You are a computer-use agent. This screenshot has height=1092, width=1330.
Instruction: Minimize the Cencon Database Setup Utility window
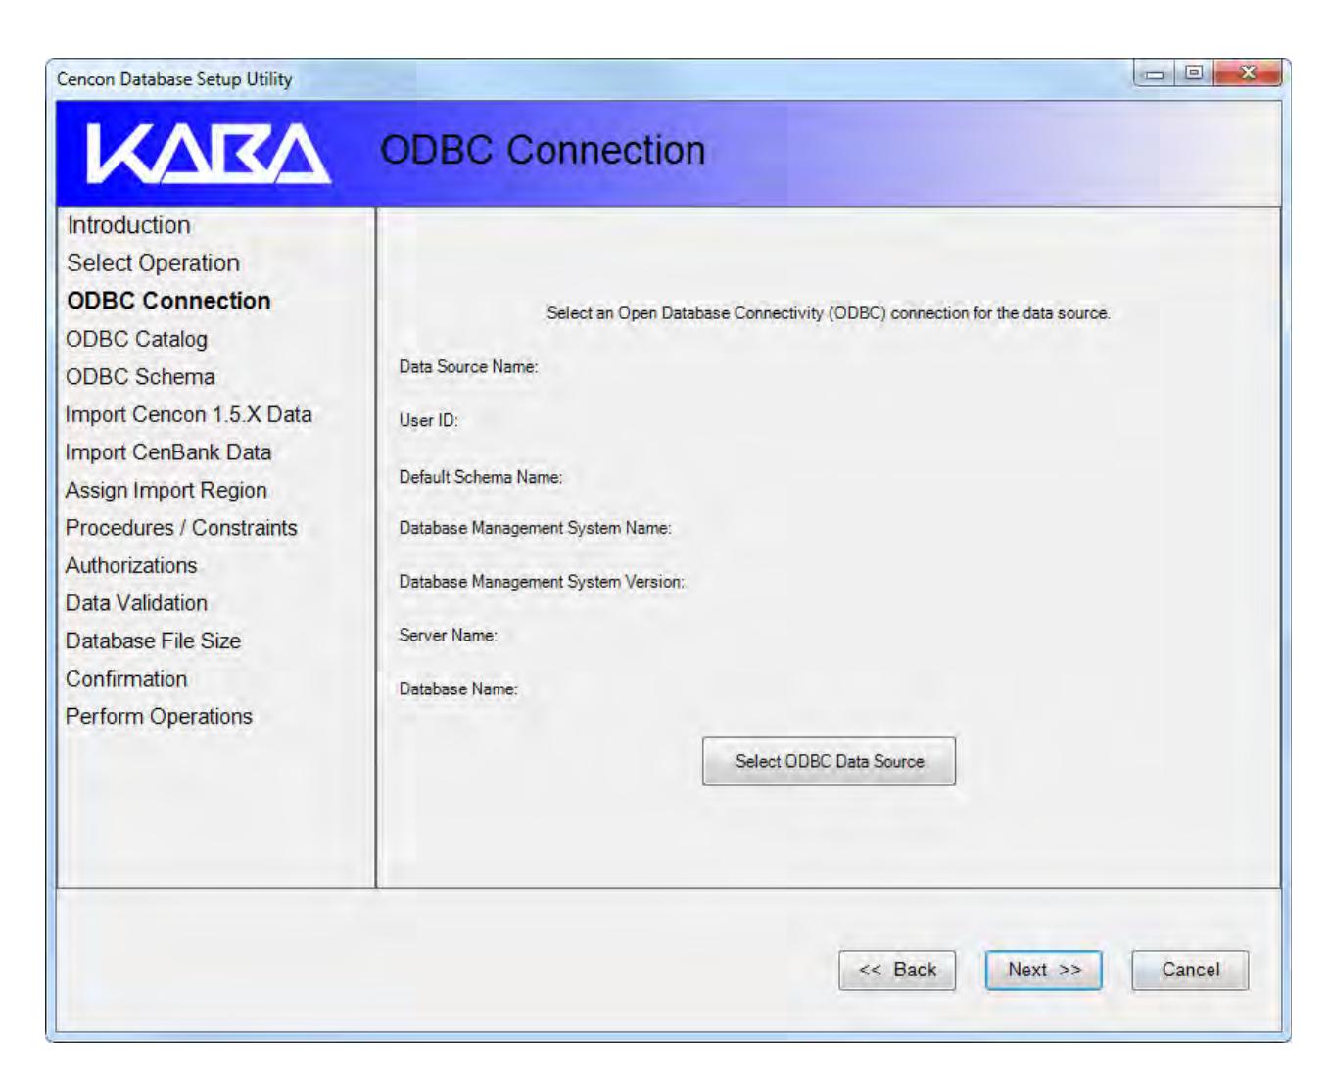click(x=1155, y=74)
